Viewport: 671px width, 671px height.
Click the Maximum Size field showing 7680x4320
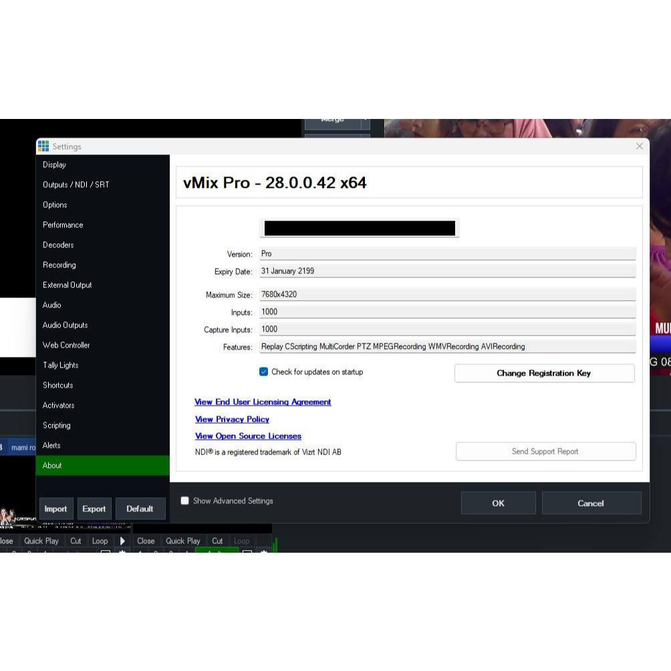click(448, 295)
